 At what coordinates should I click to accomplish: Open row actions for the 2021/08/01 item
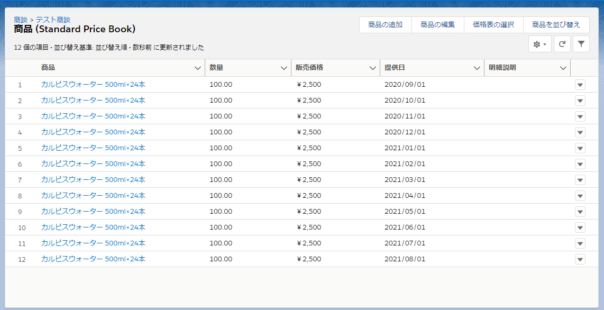tap(580, 259)
